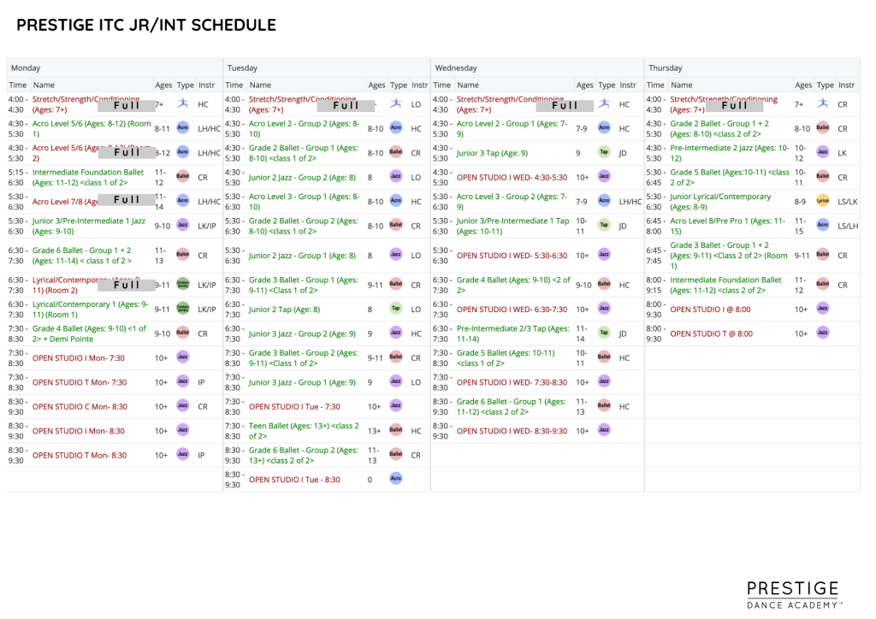Click the Jazz icon for Tuesday Junior 3 Jazz - Group 1

(x=396, y=381)
